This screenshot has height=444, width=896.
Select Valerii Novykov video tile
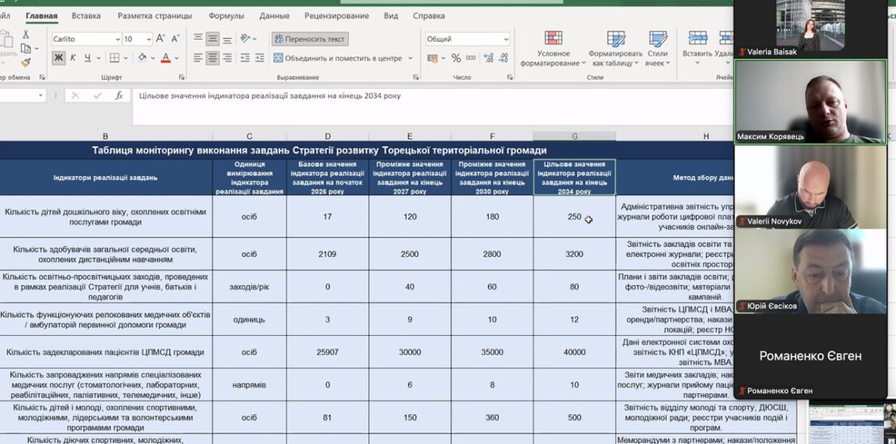pyautogui.click(x=811, y=186)
